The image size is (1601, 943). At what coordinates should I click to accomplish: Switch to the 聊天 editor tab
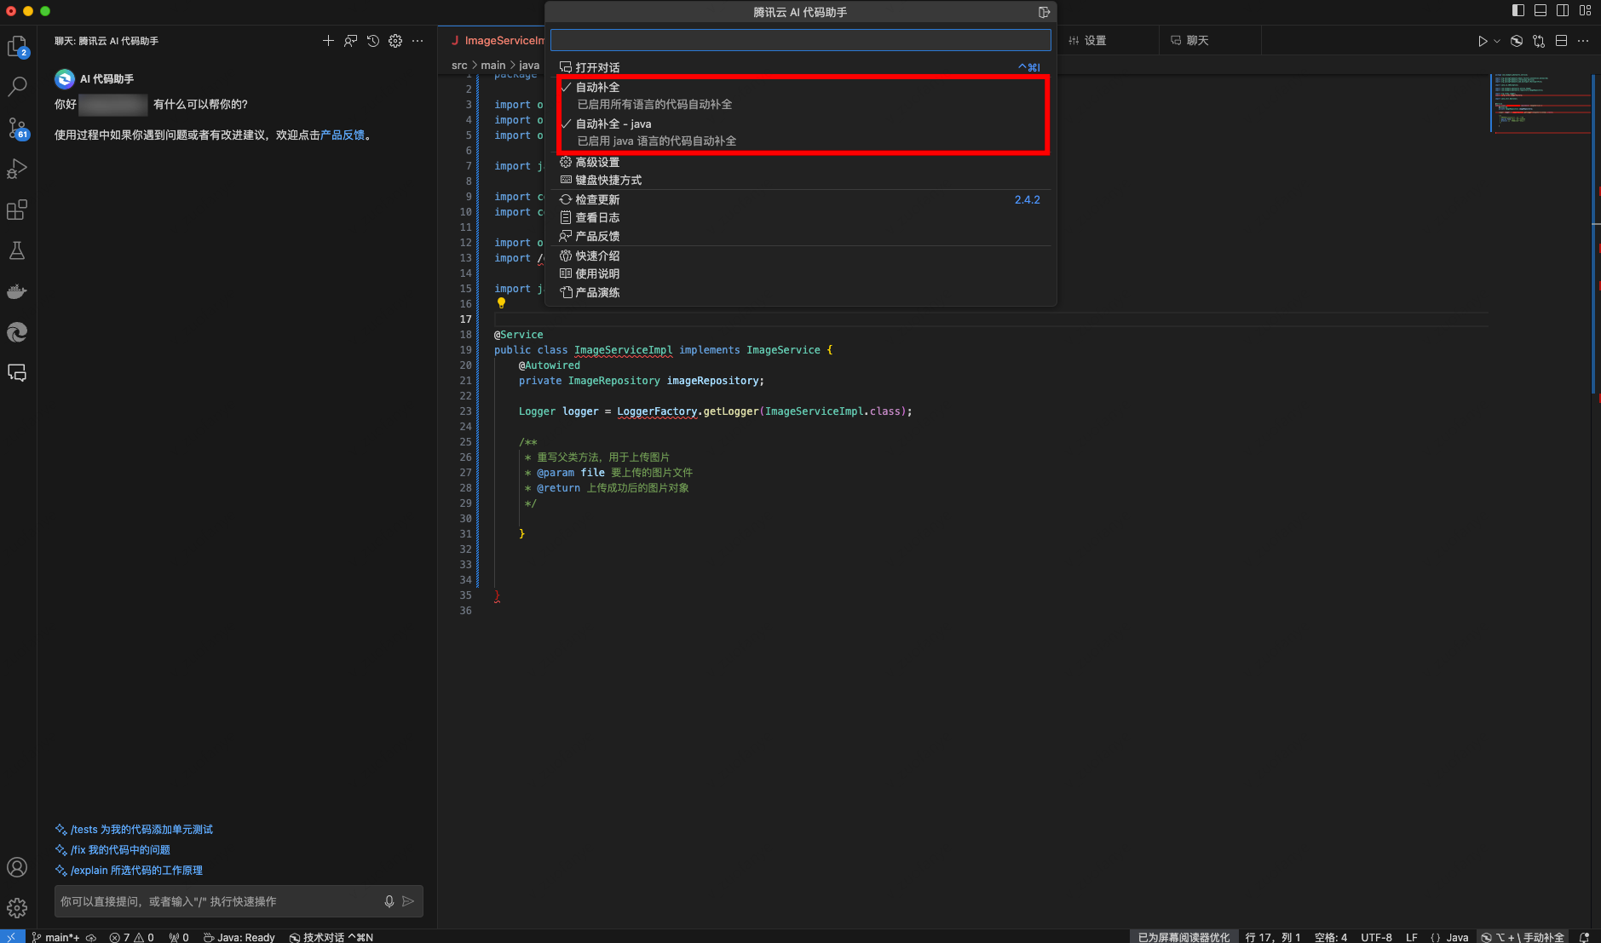click(x=1209, y=41)
